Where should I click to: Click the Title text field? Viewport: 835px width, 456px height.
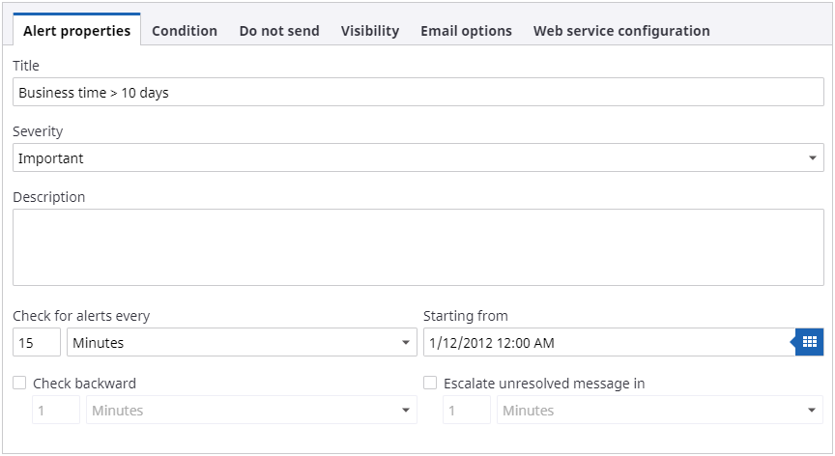[x=417, y=93]
